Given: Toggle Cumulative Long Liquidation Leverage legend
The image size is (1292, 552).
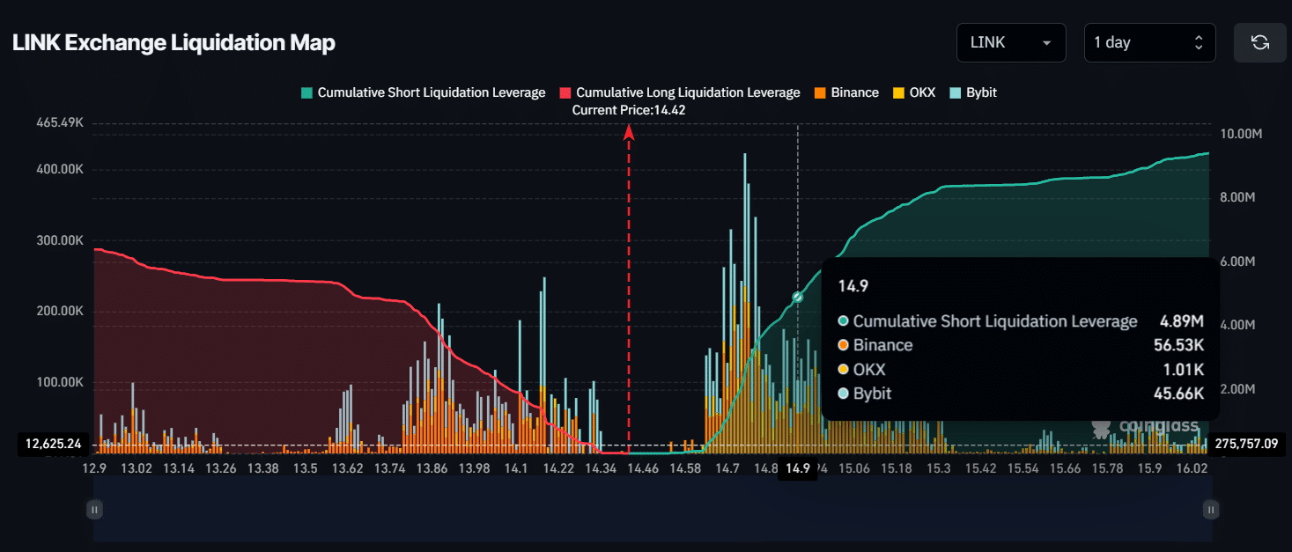Looking at the screenshot, I should point(680,92).
